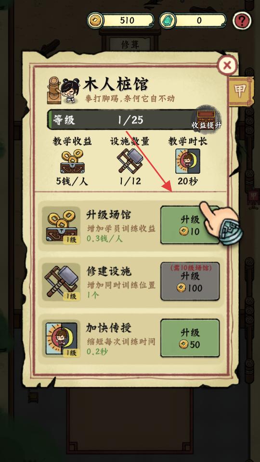Viewport: 260px width, 462px height.
Task: Open the 收益提升 treasure chest icon
Action: tap(206, 119)
